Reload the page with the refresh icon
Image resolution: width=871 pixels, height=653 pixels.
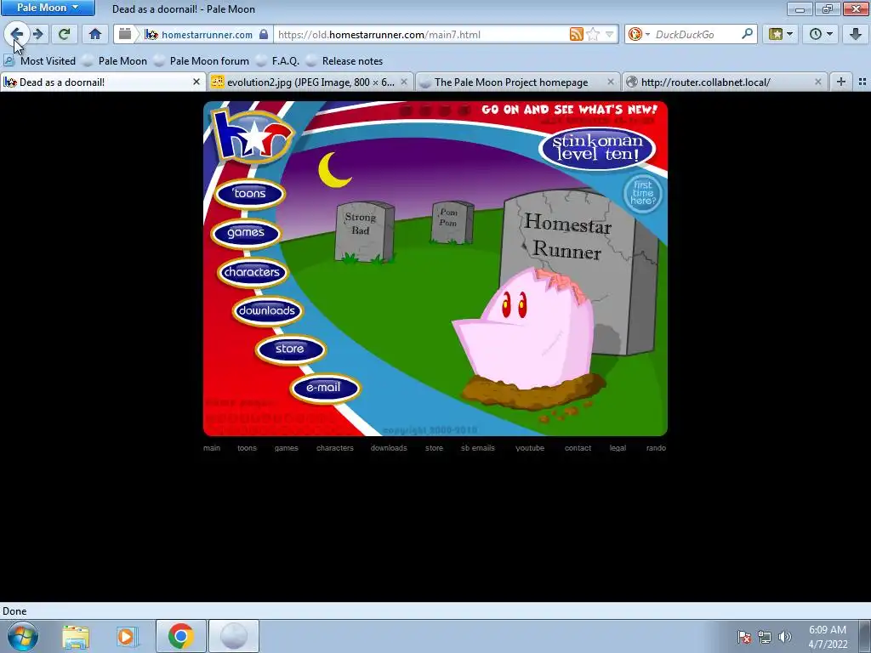(x=64, y=34)
